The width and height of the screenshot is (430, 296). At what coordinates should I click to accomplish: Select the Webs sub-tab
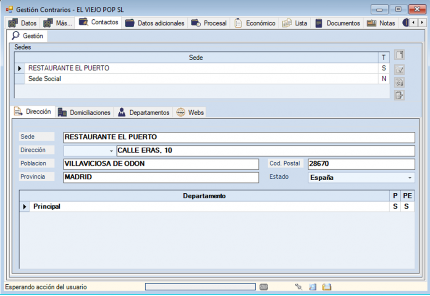[x=191, y=112]
